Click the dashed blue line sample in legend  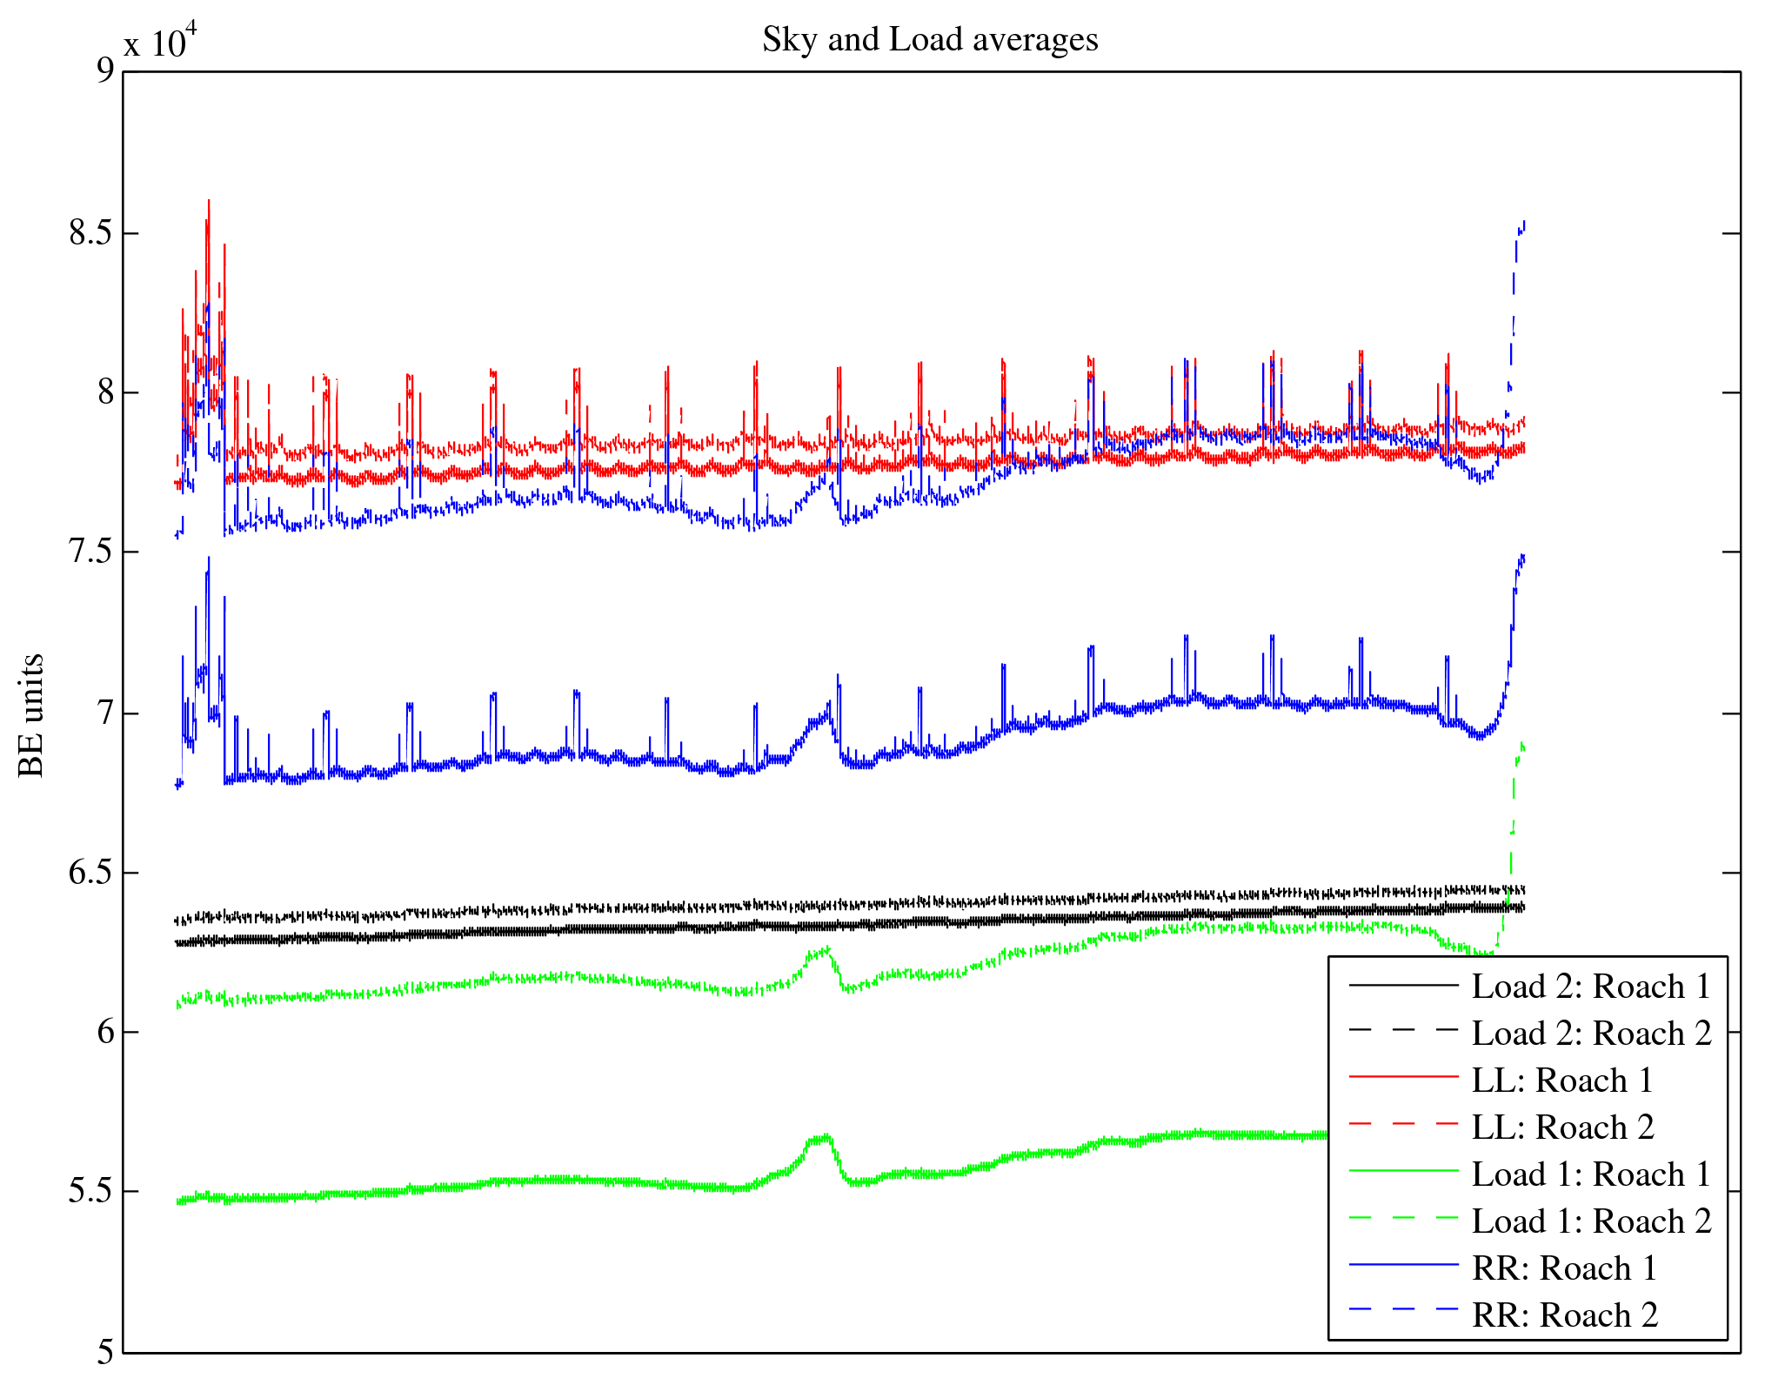point(1403,1308)
